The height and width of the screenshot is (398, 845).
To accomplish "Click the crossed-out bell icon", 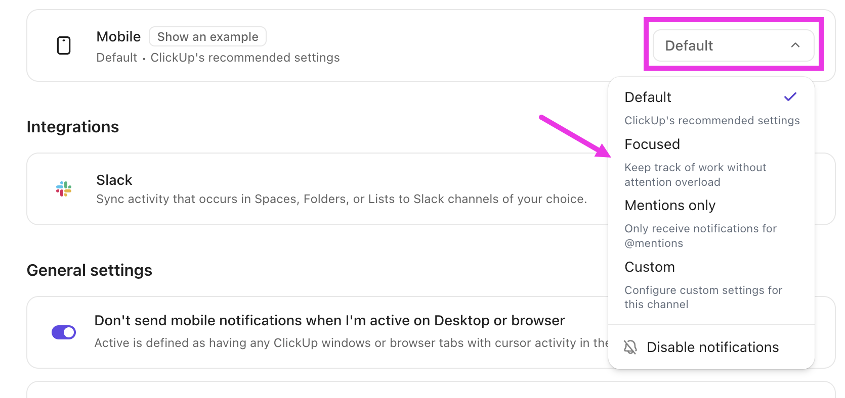I will pos(630,347).
